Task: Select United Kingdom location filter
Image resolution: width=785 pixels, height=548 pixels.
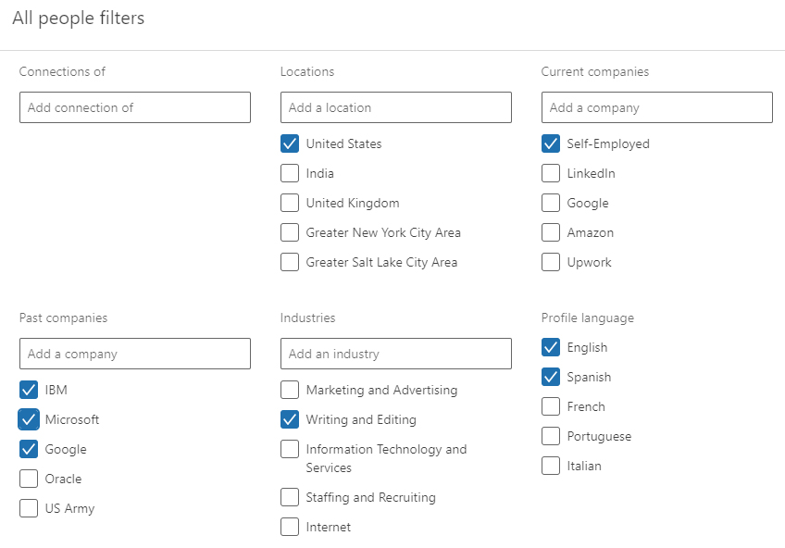Action: pyautogui.click(x=290, y=203)
